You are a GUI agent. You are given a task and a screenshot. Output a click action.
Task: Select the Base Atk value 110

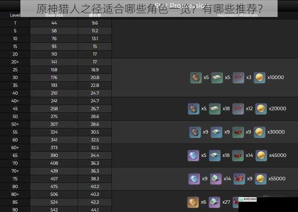(x=54, y=54)
